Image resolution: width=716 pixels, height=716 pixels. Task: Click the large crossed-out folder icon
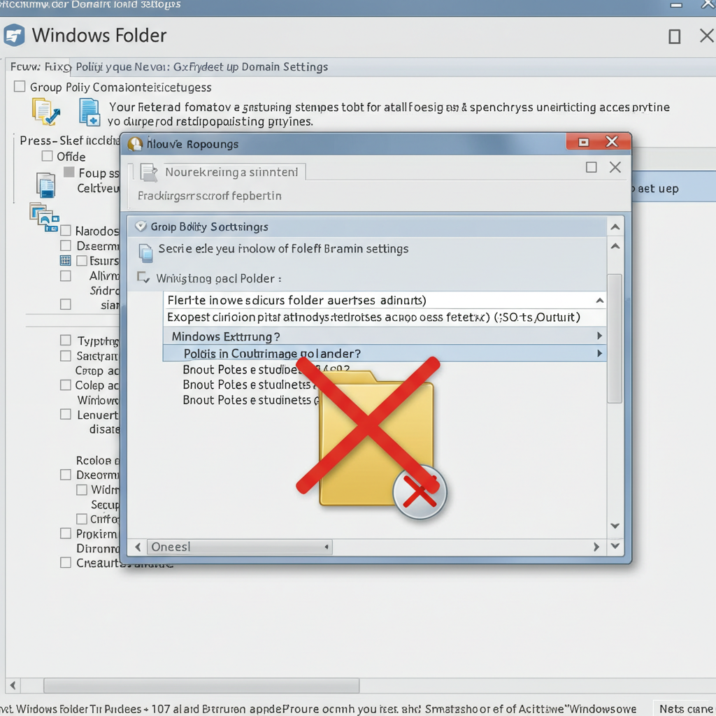pyautogui.click(x=371, y=438)
